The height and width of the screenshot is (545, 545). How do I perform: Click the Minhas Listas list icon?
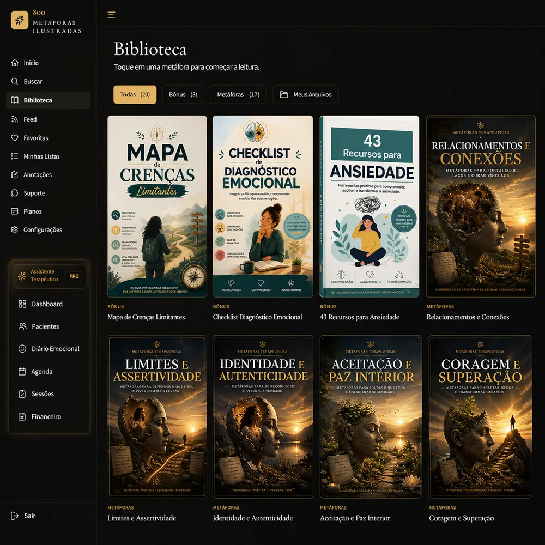pos(15,156)
